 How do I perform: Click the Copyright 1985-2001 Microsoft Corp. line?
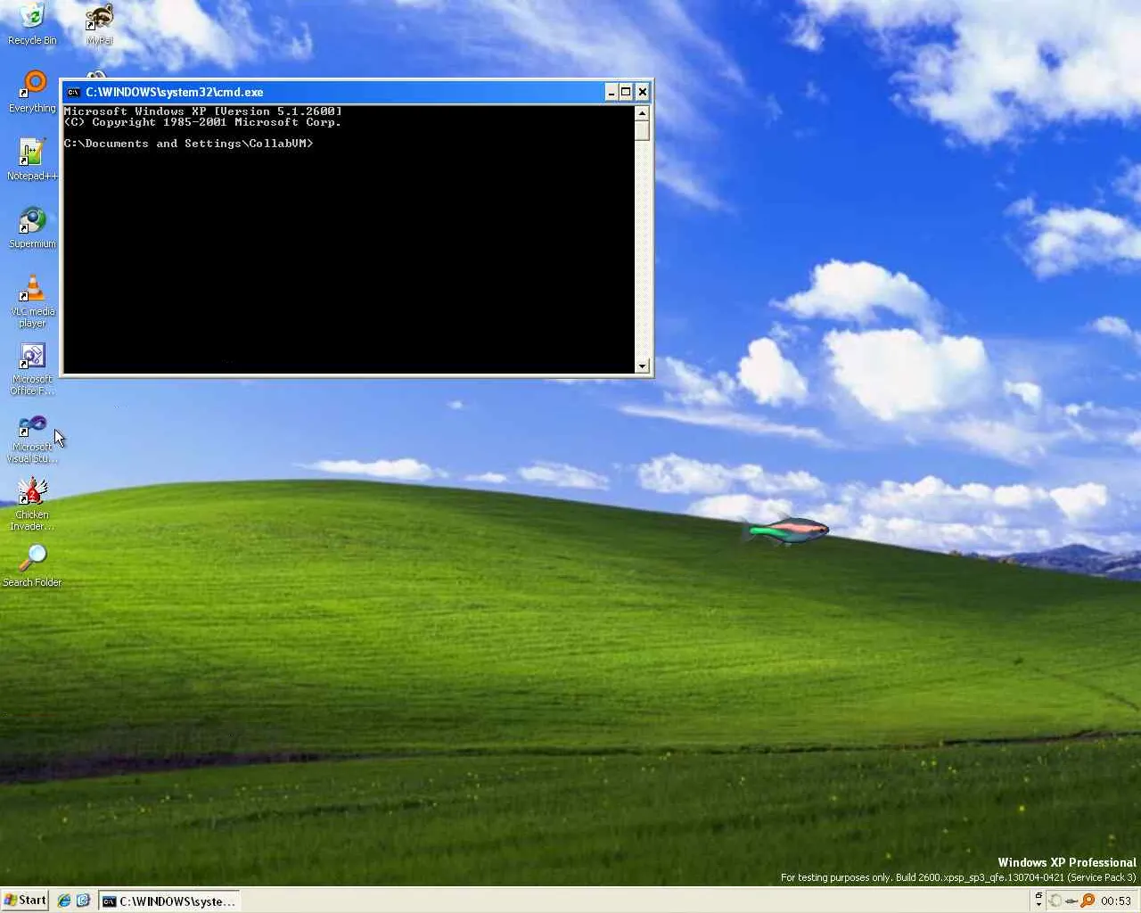coord(203,122)
